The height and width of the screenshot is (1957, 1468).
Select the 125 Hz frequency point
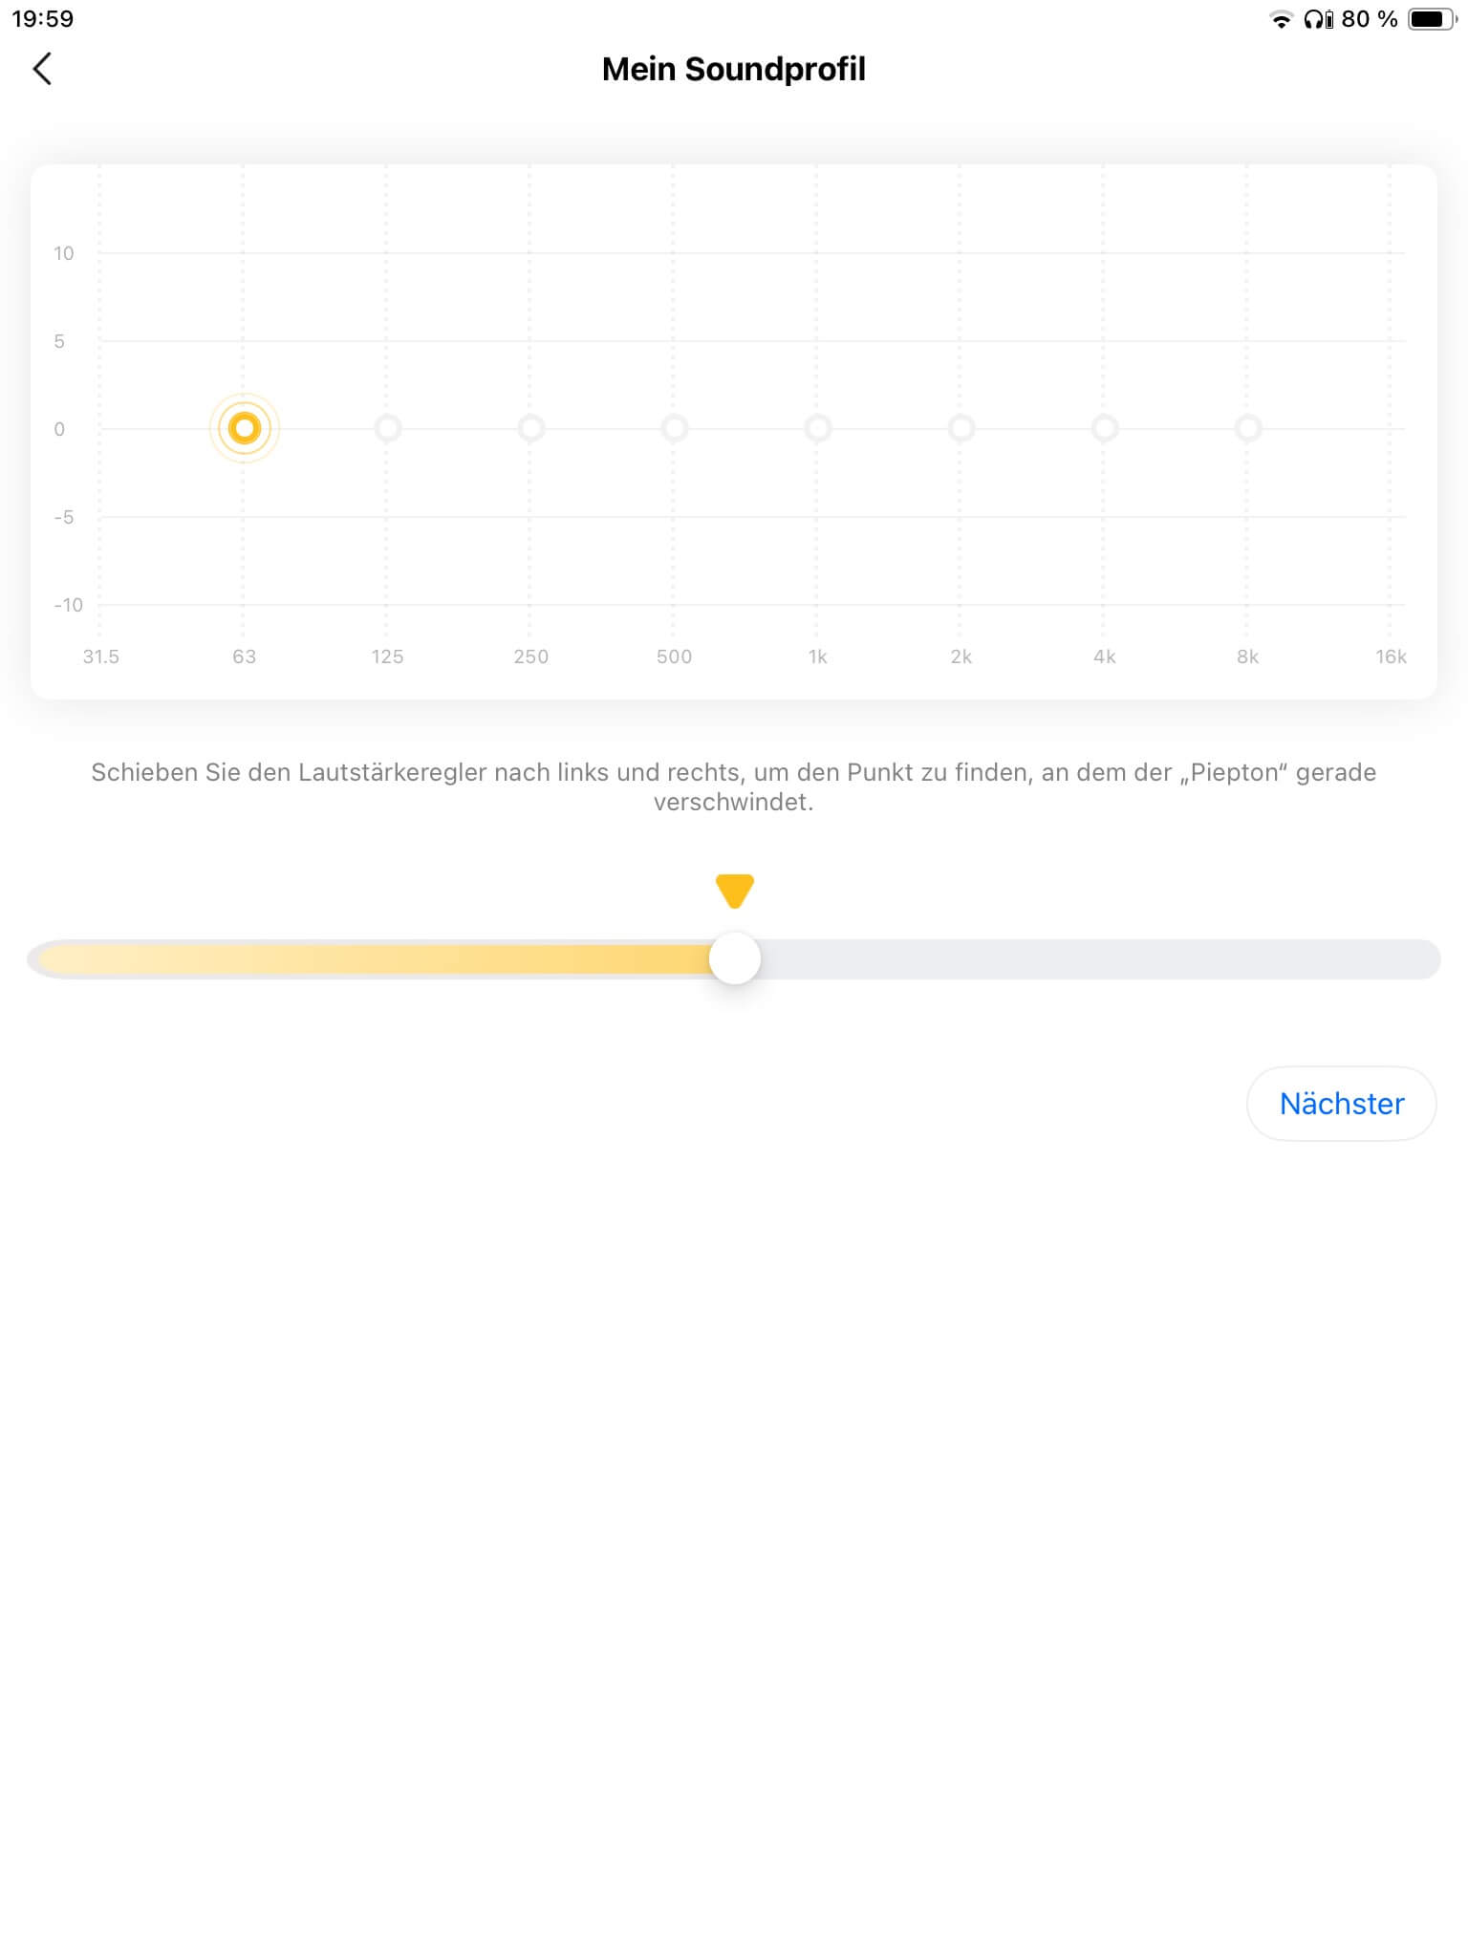(x=387, y=428)
